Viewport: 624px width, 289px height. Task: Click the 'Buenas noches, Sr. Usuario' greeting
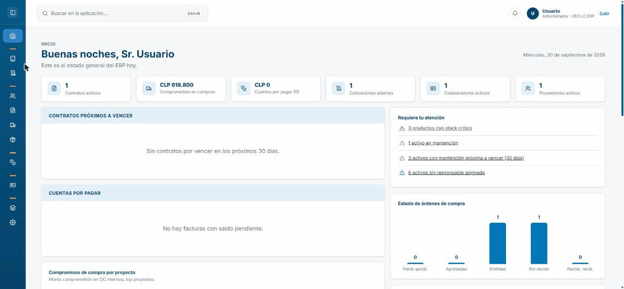point(108,54)
